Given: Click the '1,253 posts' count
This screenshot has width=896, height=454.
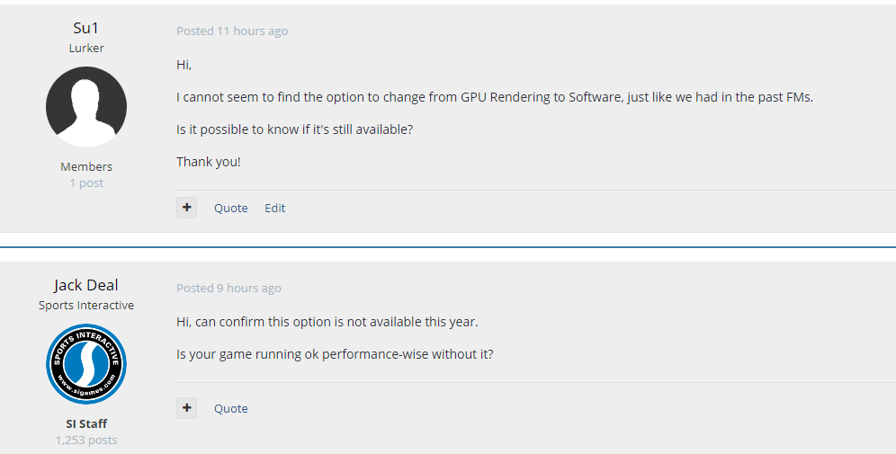Looking at the screenshot, I should coord(86,441).
